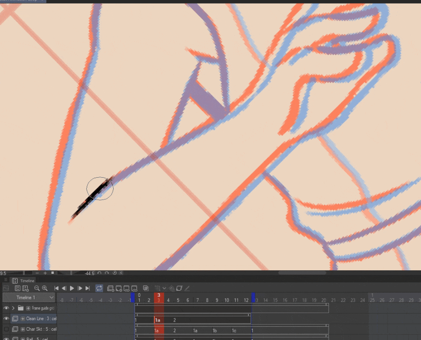Click the grayed pen edit icon
Image resolution: width=421 pixels, height=340 pixels.
pyautogui.click(x=187, y=288)
